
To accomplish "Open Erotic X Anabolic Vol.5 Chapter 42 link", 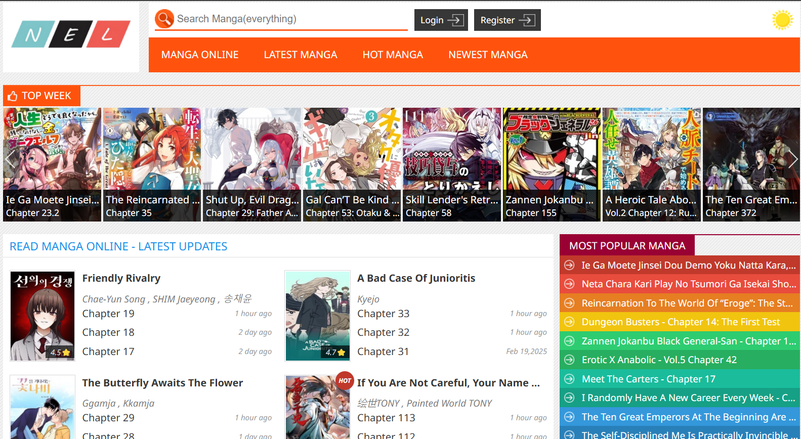I will (x=659, y=360).
